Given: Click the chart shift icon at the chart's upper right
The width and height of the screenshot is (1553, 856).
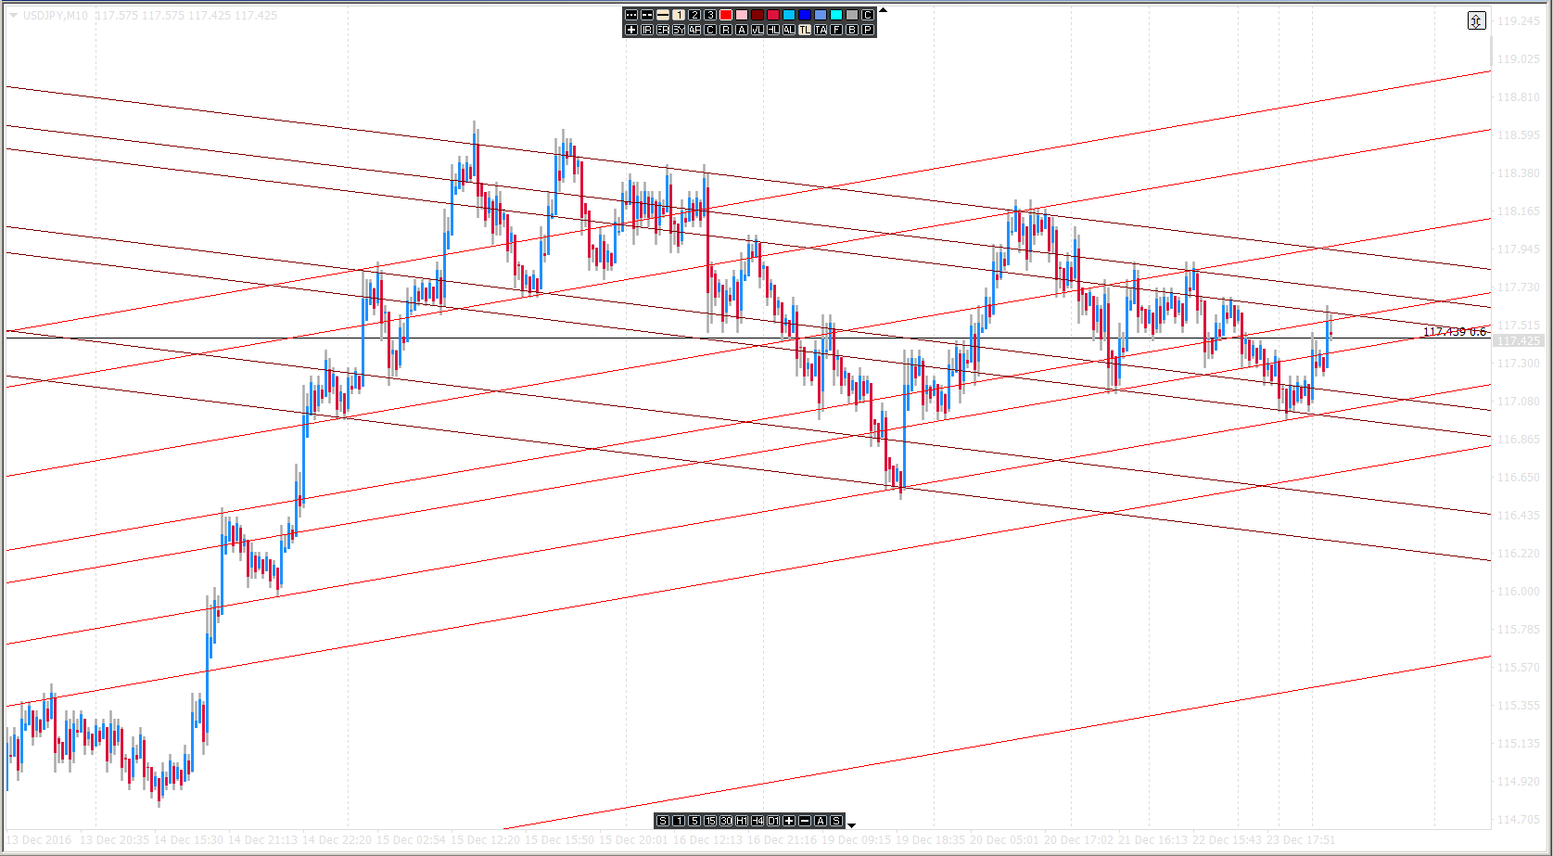Looking at the screenshot, I should tap(1477, 20).
